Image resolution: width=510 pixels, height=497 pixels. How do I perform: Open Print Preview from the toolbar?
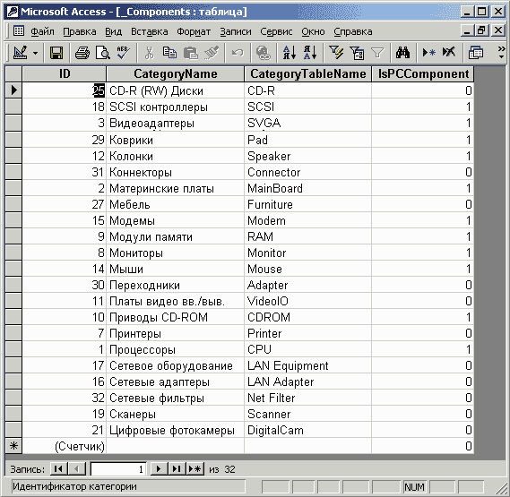point(103,53)
